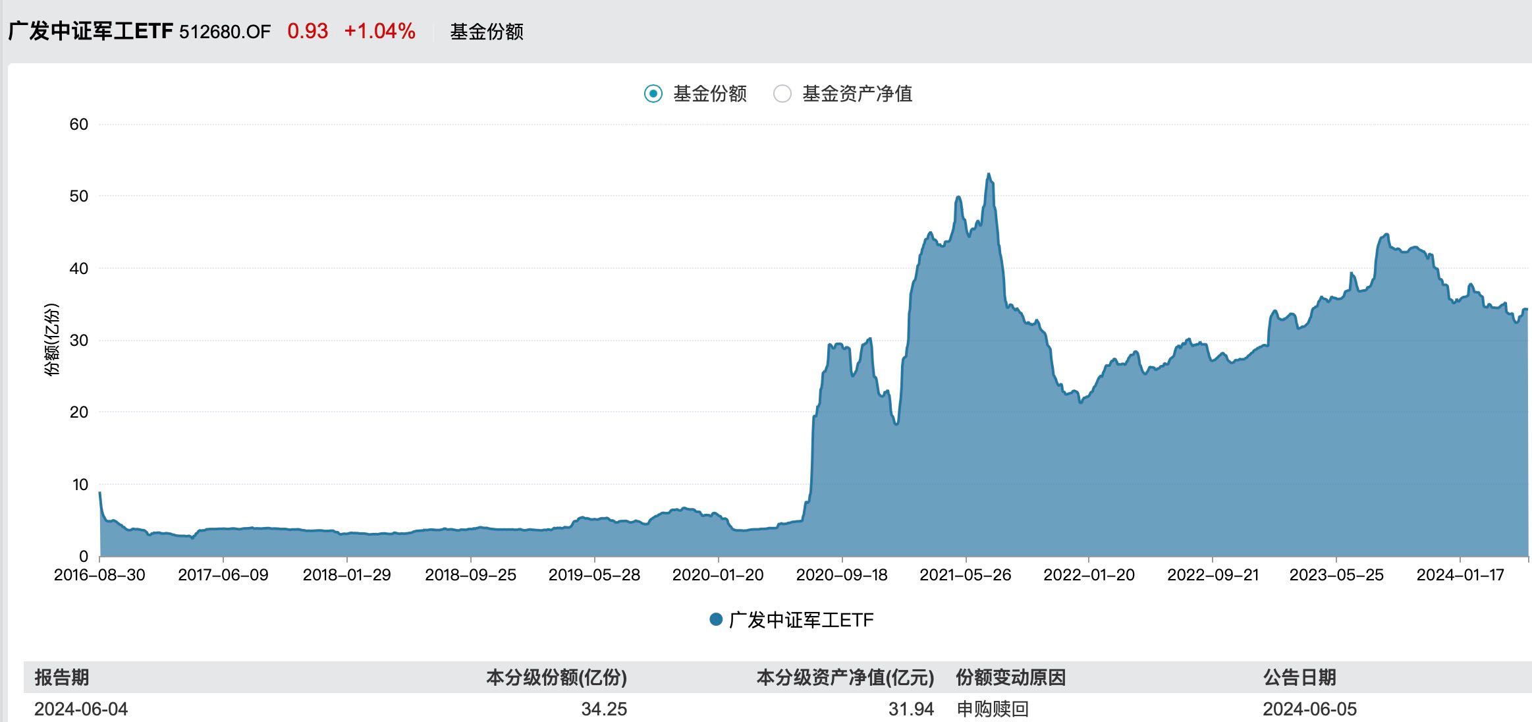Click y-axis value 50

[x=78, y=196]
